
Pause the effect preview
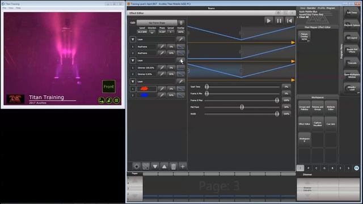tap(279, 21)
